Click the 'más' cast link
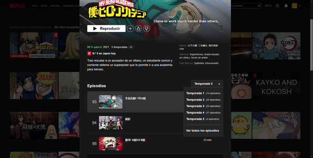 [x=182, y=49]
